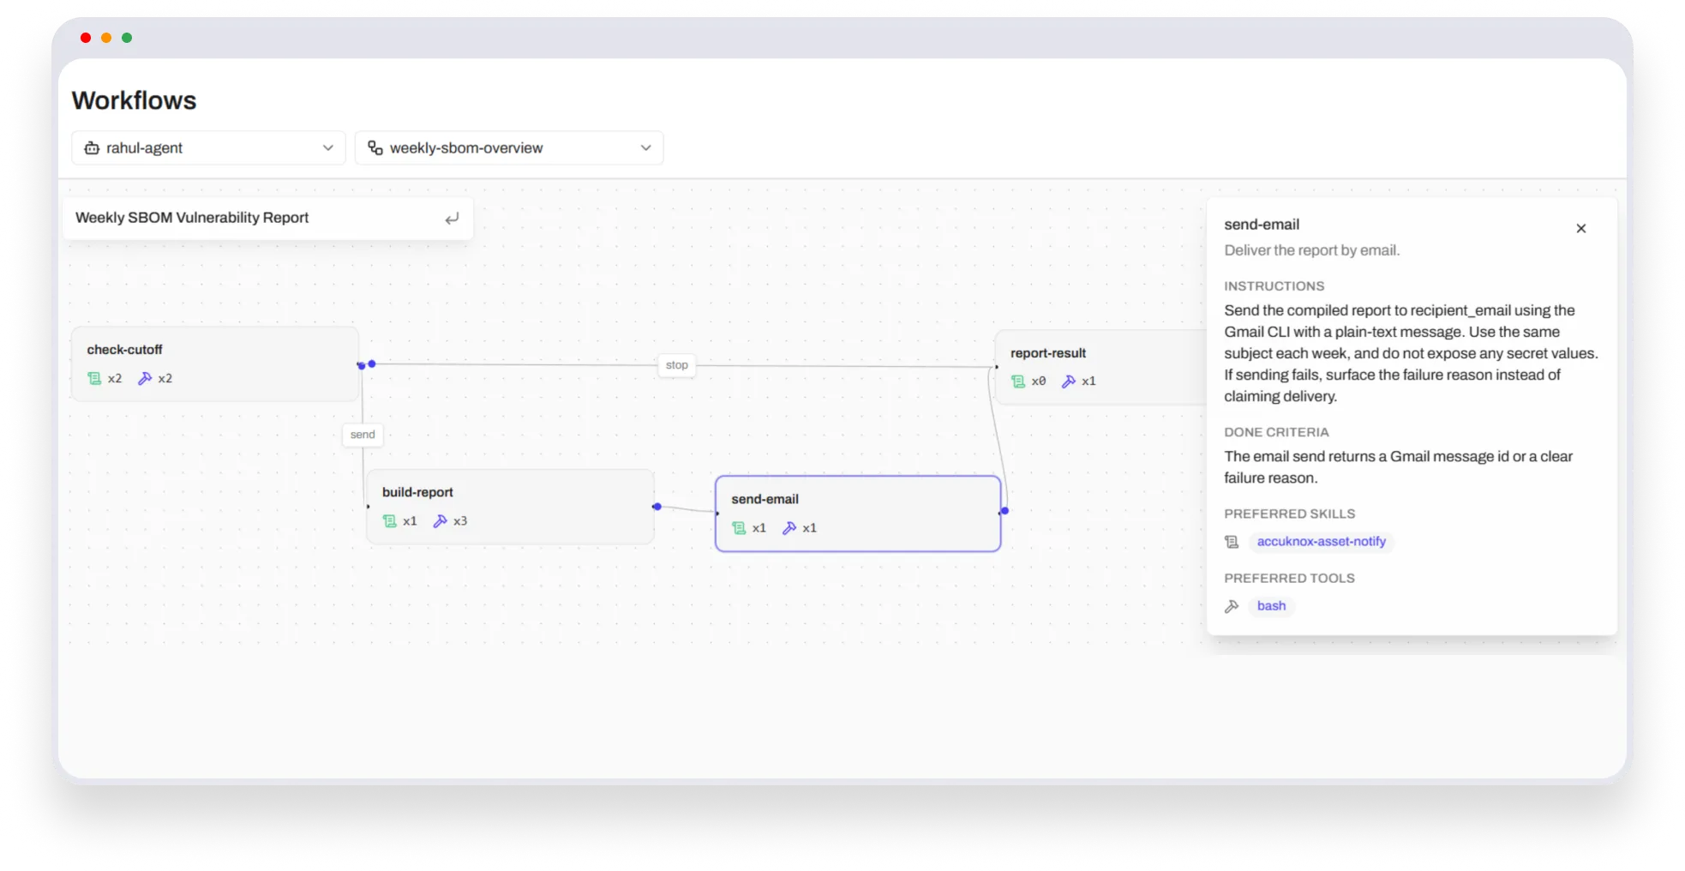Click build-report output connector dot
The width and height of the screenshot is (1685, 871).
point(657,507)
